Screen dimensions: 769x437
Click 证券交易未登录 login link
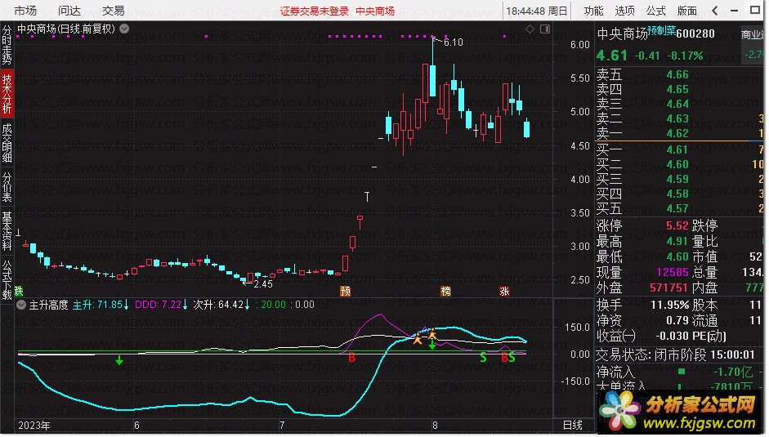315,11
